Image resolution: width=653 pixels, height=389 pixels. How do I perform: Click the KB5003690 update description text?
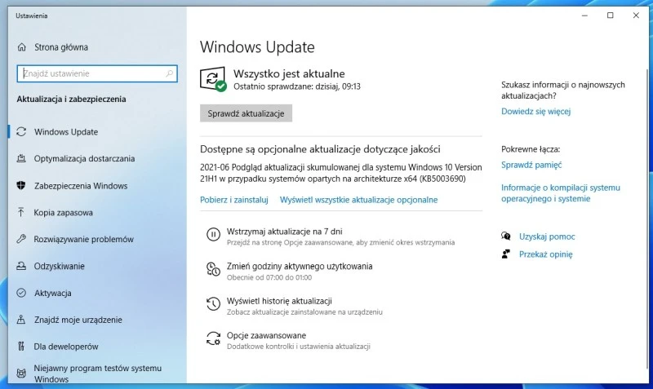[x=340, y=173]
